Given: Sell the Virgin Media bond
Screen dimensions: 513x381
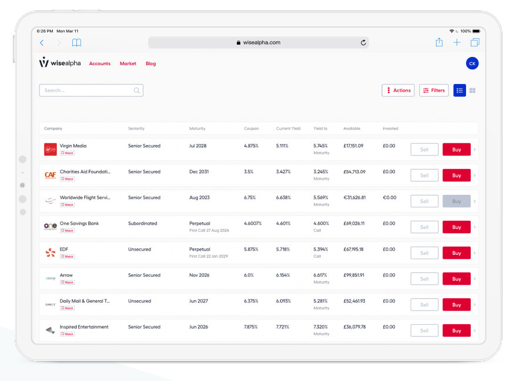Looking at the screenshot, I should pos(424,149).
